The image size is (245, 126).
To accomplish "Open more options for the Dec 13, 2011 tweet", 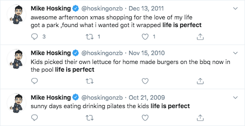I will (x=235, y=9).
